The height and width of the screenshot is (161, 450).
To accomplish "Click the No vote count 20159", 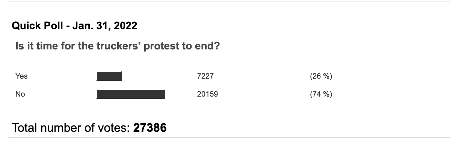I will [207, 94].
